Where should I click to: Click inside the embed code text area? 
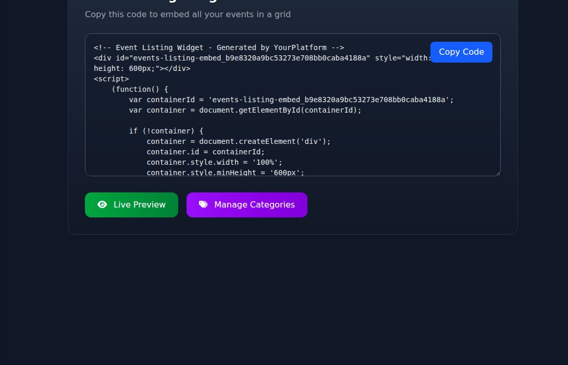(293, 105)
